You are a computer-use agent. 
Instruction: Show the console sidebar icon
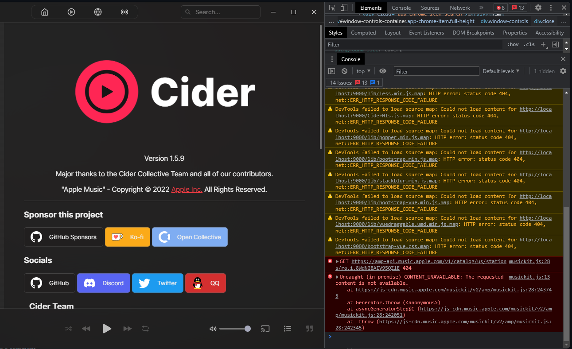(331, 71)
